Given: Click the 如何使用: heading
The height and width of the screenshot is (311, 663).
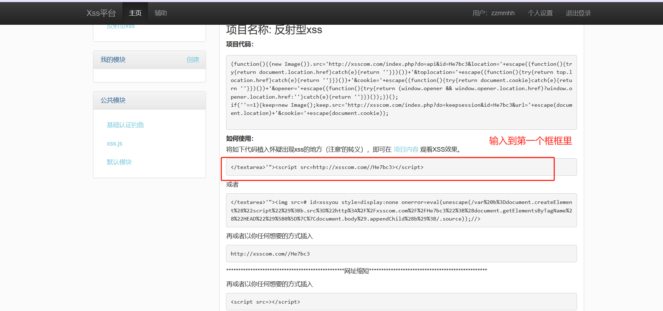Looking at the screenshot, I should point(240,139).
